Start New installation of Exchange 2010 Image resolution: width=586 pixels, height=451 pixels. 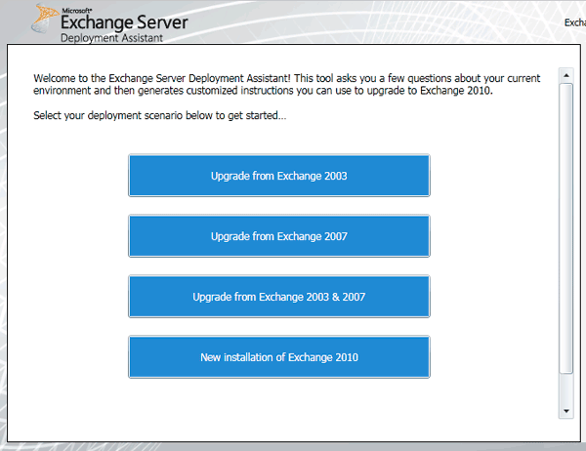(x=279, y=357)
